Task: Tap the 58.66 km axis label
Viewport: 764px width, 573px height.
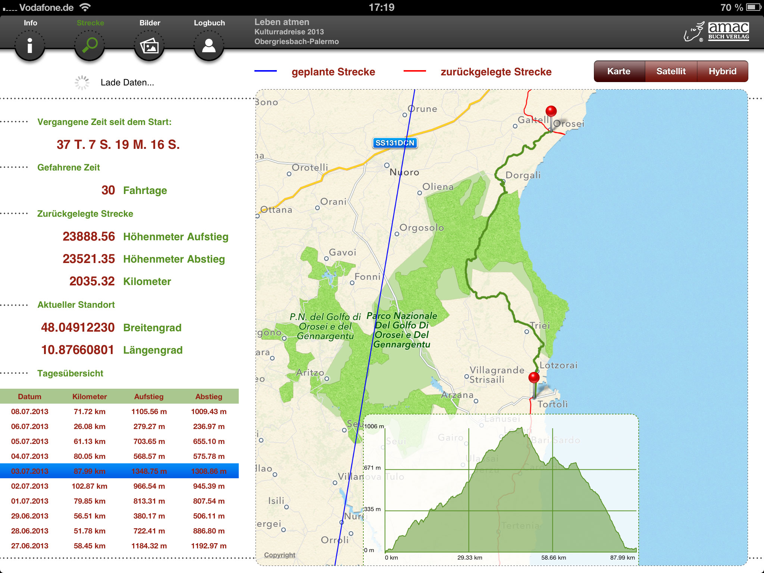Action: (x=554, y=558)
